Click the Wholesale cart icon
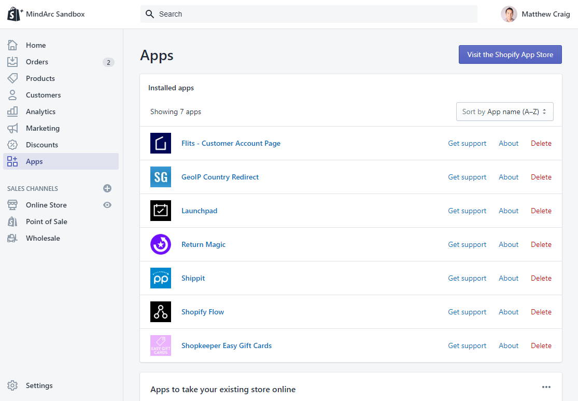 click(x=12, y=238)
